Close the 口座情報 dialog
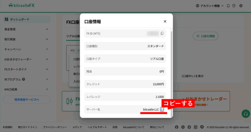 coord(165,22)
